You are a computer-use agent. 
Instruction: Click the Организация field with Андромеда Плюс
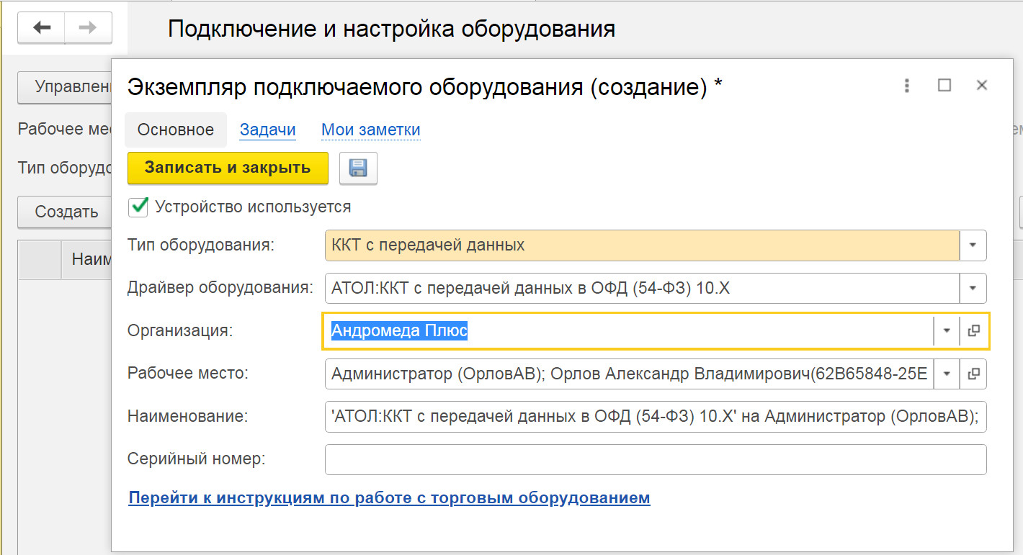coord(629,331)
